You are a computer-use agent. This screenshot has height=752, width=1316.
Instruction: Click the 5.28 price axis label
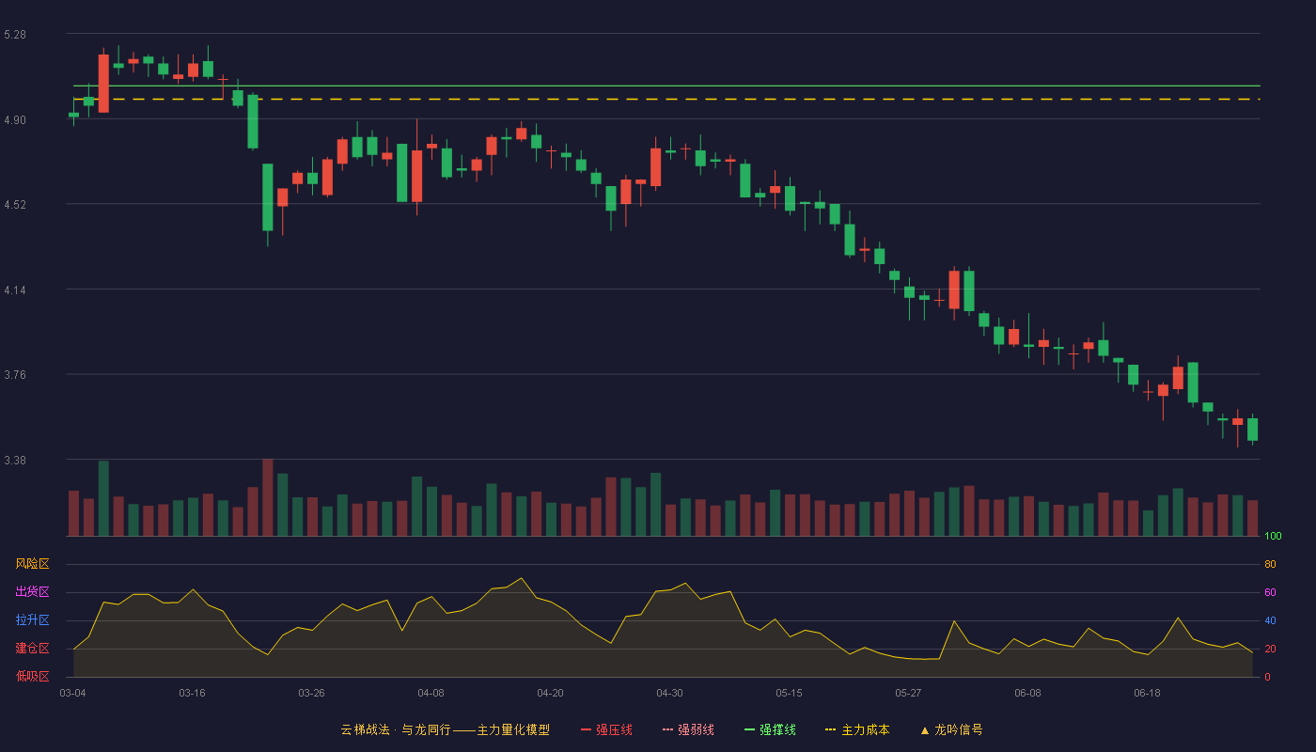(x=15, y=35)
